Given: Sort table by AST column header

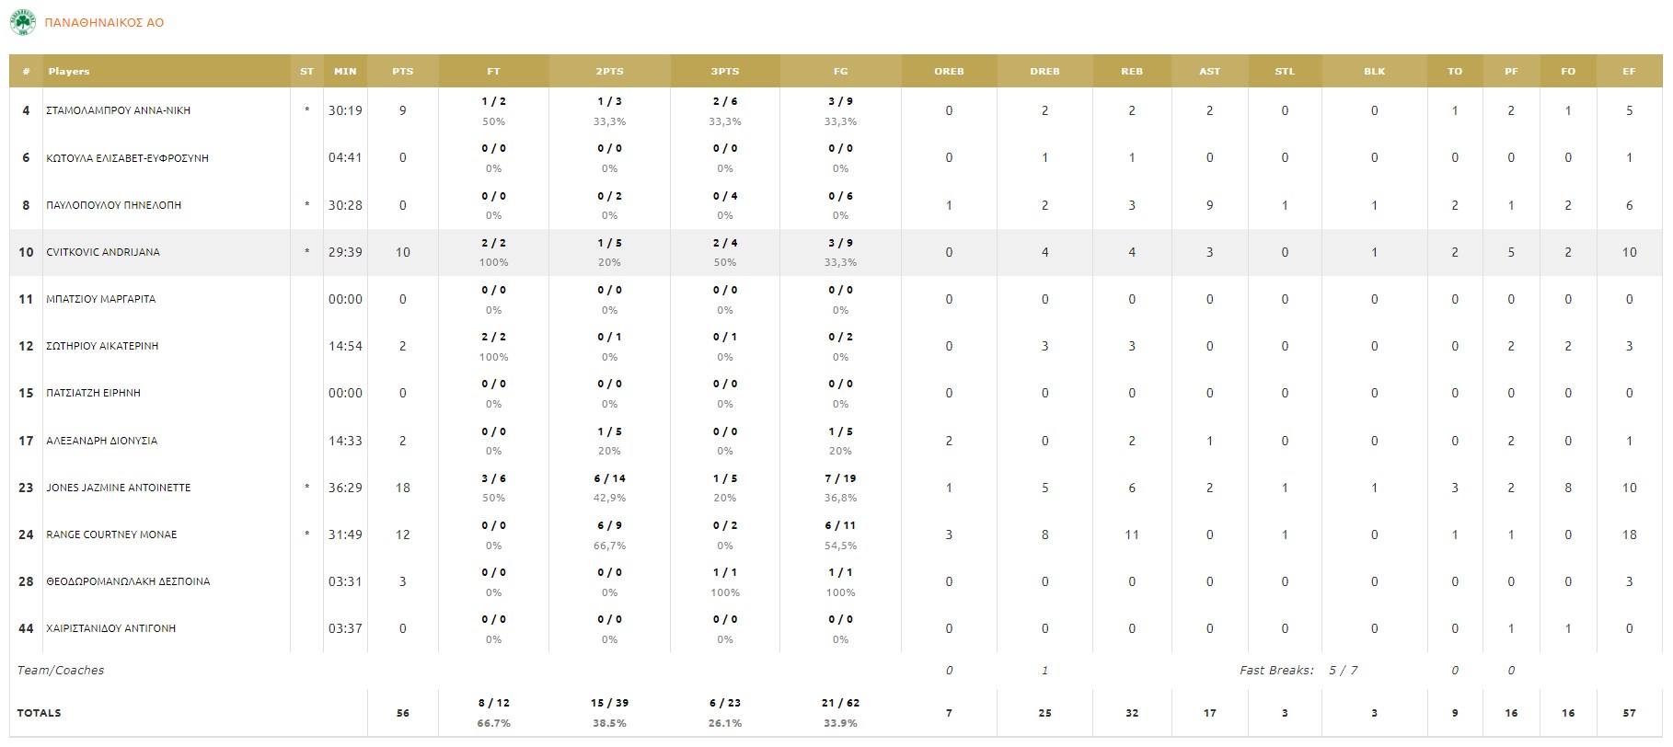Looking at the screenshot, I should coord(1209,71).
